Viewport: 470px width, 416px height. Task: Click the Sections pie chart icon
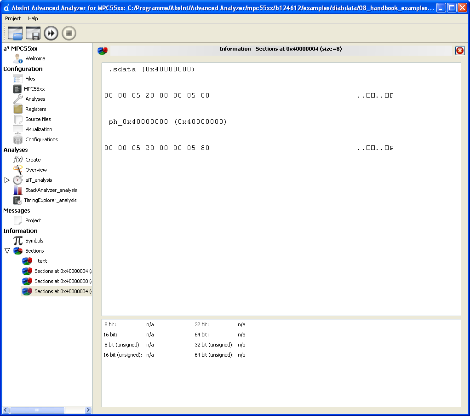[x=18, y=251]
